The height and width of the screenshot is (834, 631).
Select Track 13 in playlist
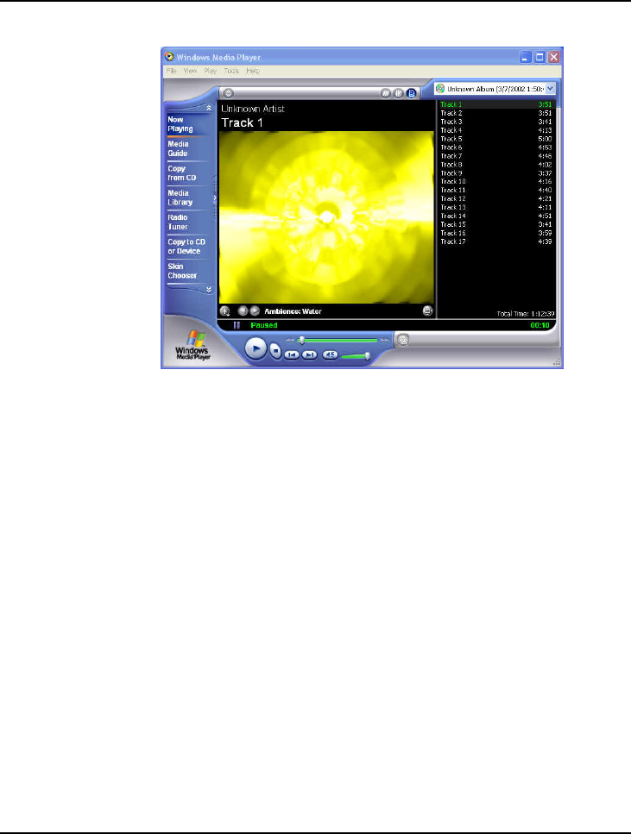click(495, 208)
